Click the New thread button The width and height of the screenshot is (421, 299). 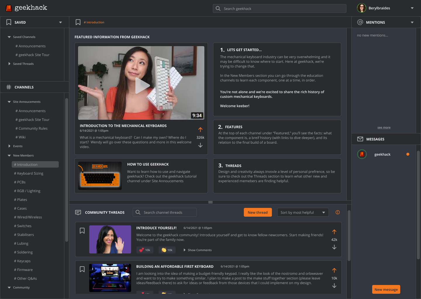(258, 212)
